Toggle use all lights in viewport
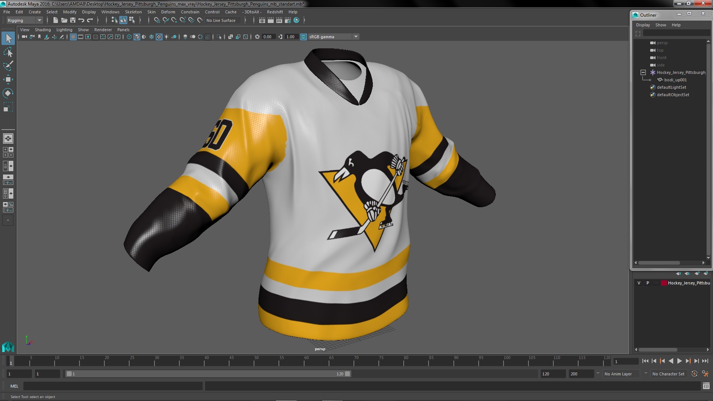 [x=166, y=37]
